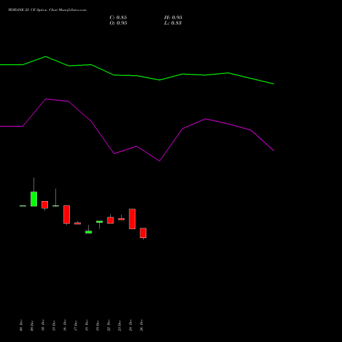Click the 17 Dec date label
The height and width of the screenshot is (342, 342).
coord(76,326)
